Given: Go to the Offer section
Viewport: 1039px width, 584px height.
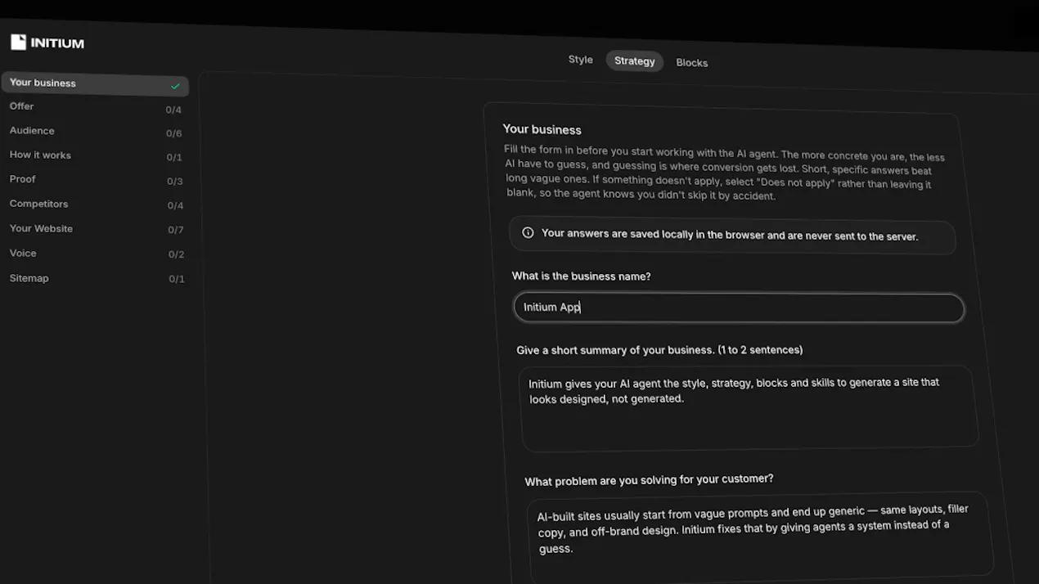Looking at the screenshot, I should (x=95, y=107).
